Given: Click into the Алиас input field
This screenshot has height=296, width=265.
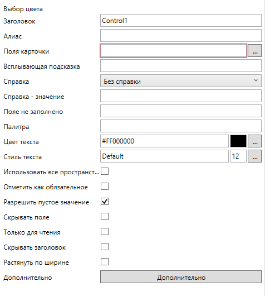Looking at the screenshot, I should pyautogui.click(x=181, y=36).
